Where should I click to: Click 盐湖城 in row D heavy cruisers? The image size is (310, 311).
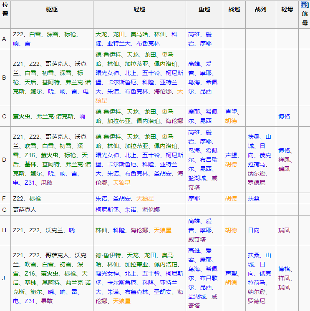[x=197, y=178]
